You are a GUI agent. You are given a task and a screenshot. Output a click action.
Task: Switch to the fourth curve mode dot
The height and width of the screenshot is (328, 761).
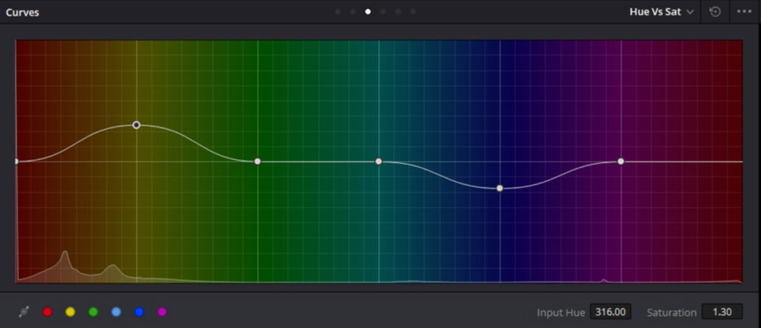[383, 12]
